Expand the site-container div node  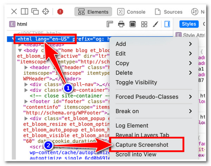click(x=26, y=90)
